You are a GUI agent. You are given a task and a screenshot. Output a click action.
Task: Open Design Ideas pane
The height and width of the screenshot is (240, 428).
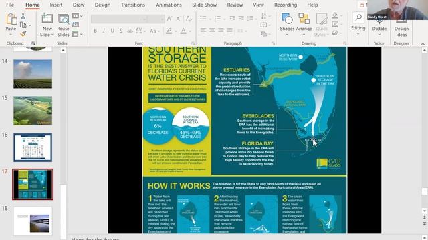click(x=401, y=28)
